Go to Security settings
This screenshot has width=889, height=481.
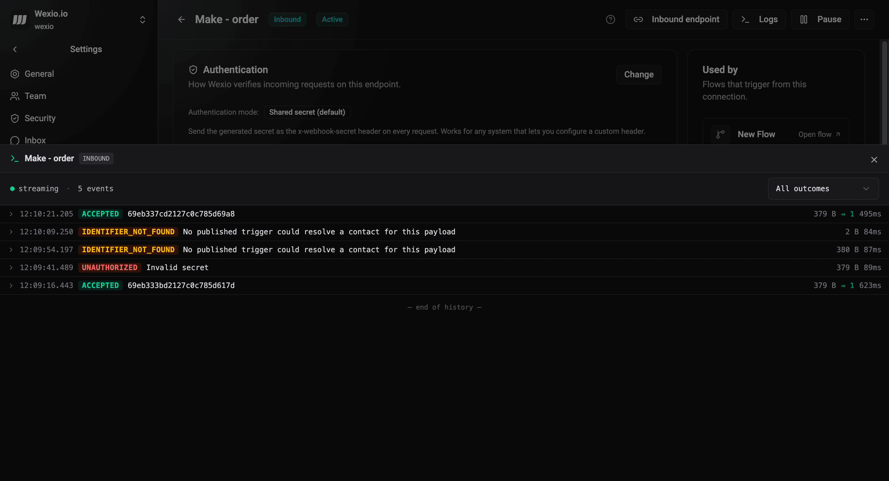tap(40, 118)
